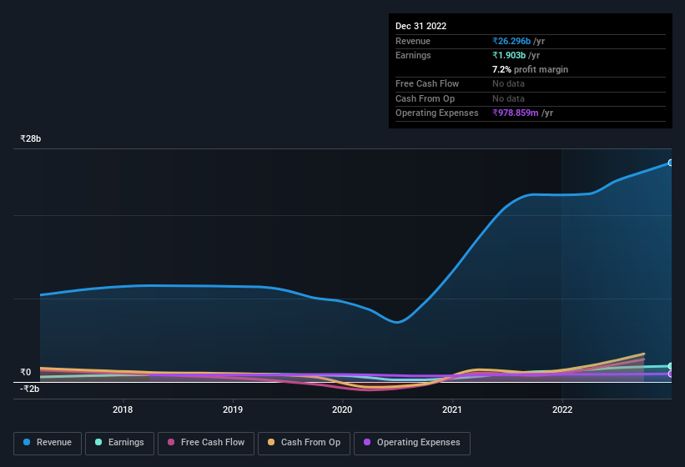
Task: Click the 2019 x-axis label
Action: (233, 409)
